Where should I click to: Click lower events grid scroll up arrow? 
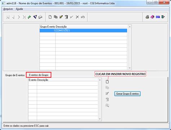click(x=100, y=80)
